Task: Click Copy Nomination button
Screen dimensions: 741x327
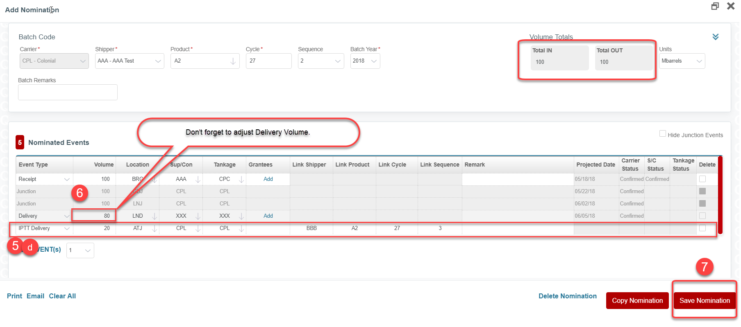Action: tap(637, 300)
